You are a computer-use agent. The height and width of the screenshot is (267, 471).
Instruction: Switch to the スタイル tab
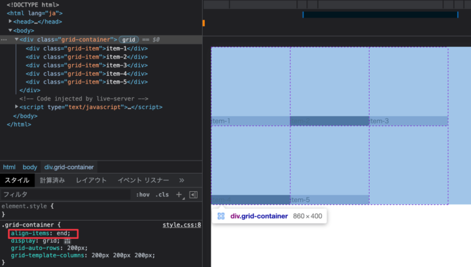17,180
